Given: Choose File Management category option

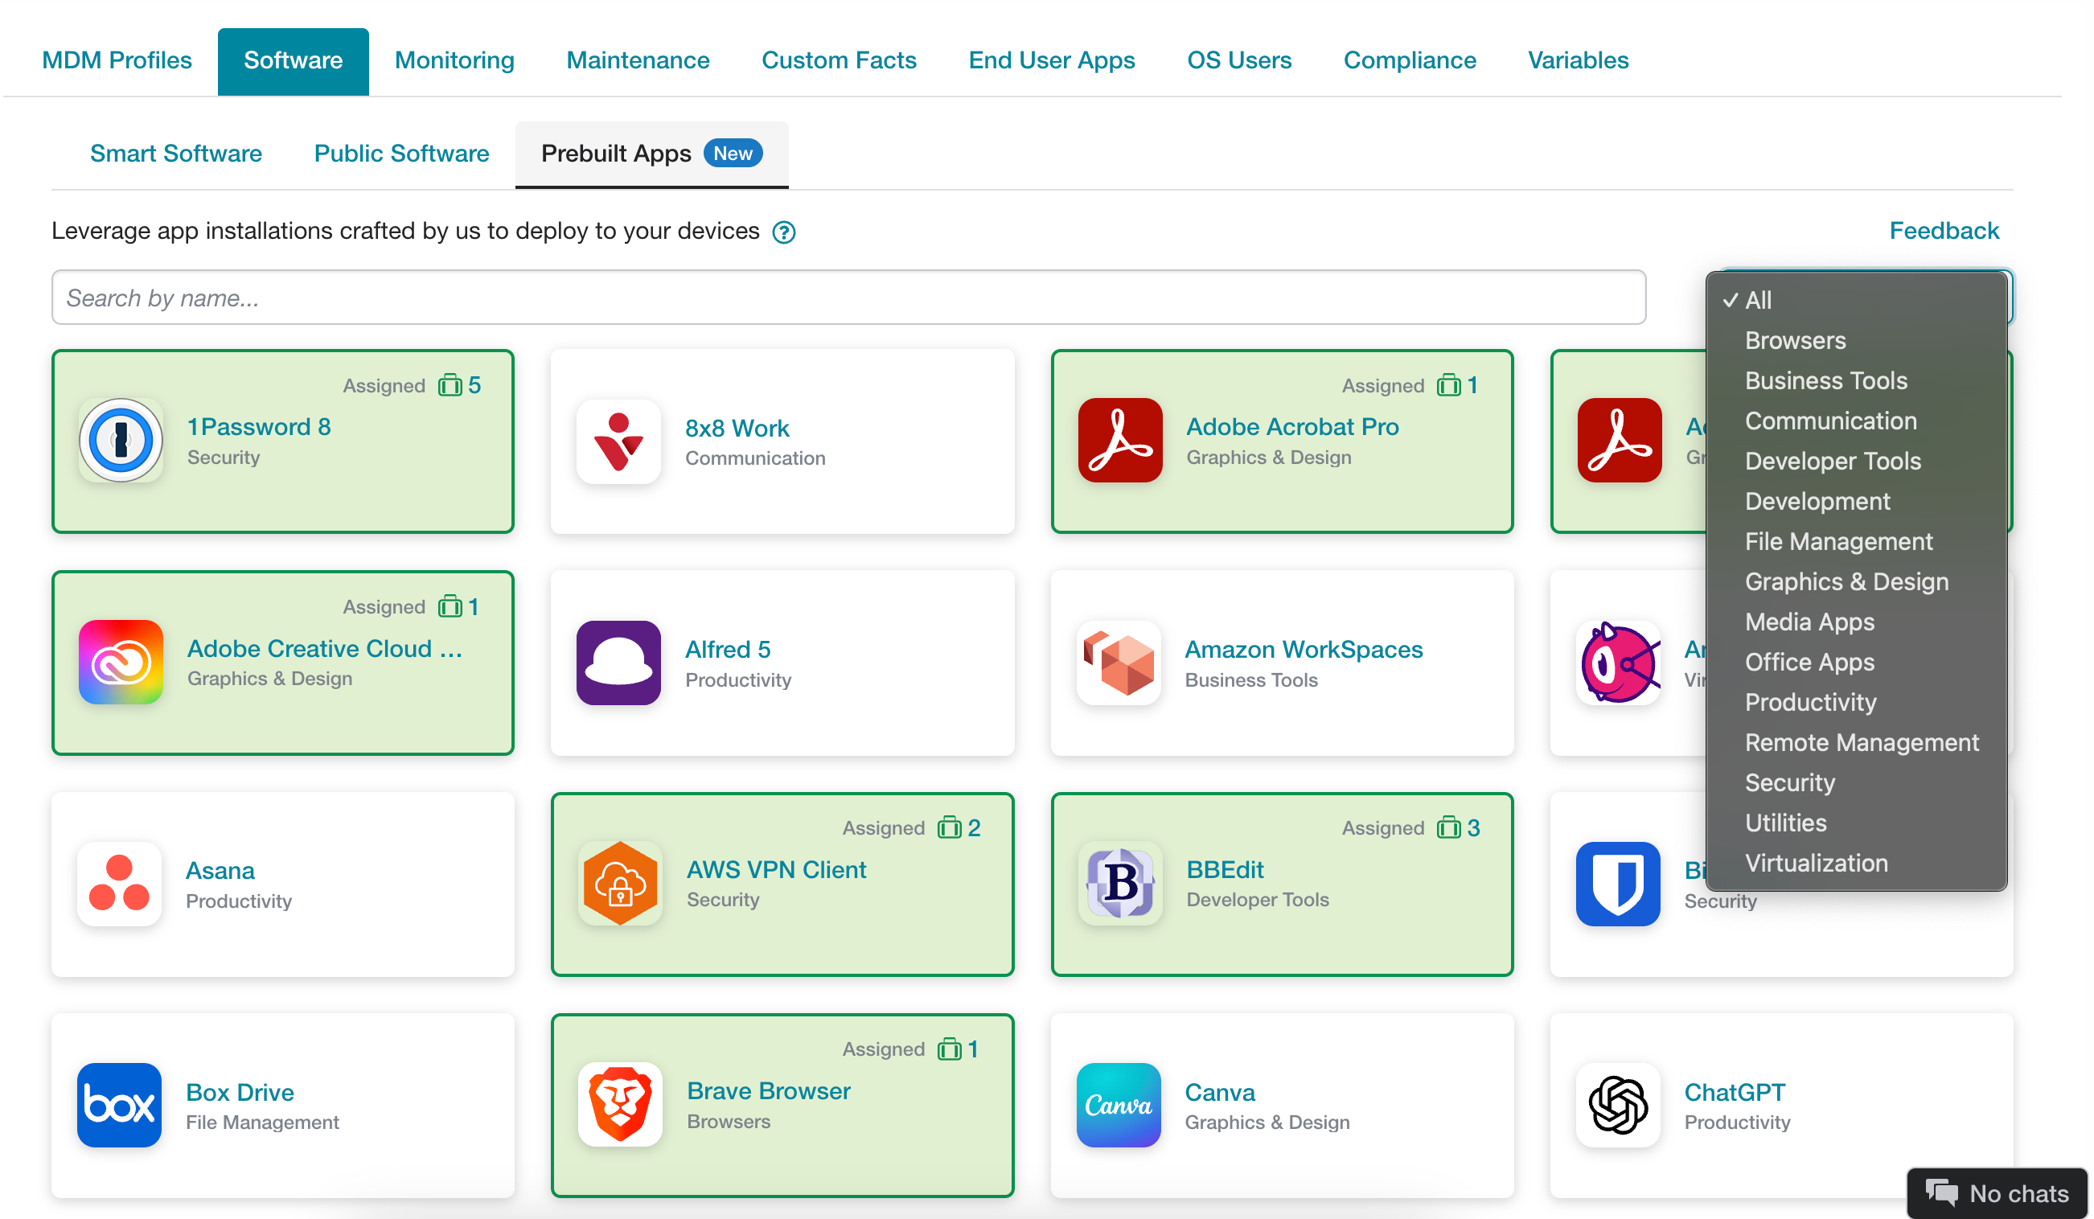Looking at the screenshot, I should [x=1856, y=542].
